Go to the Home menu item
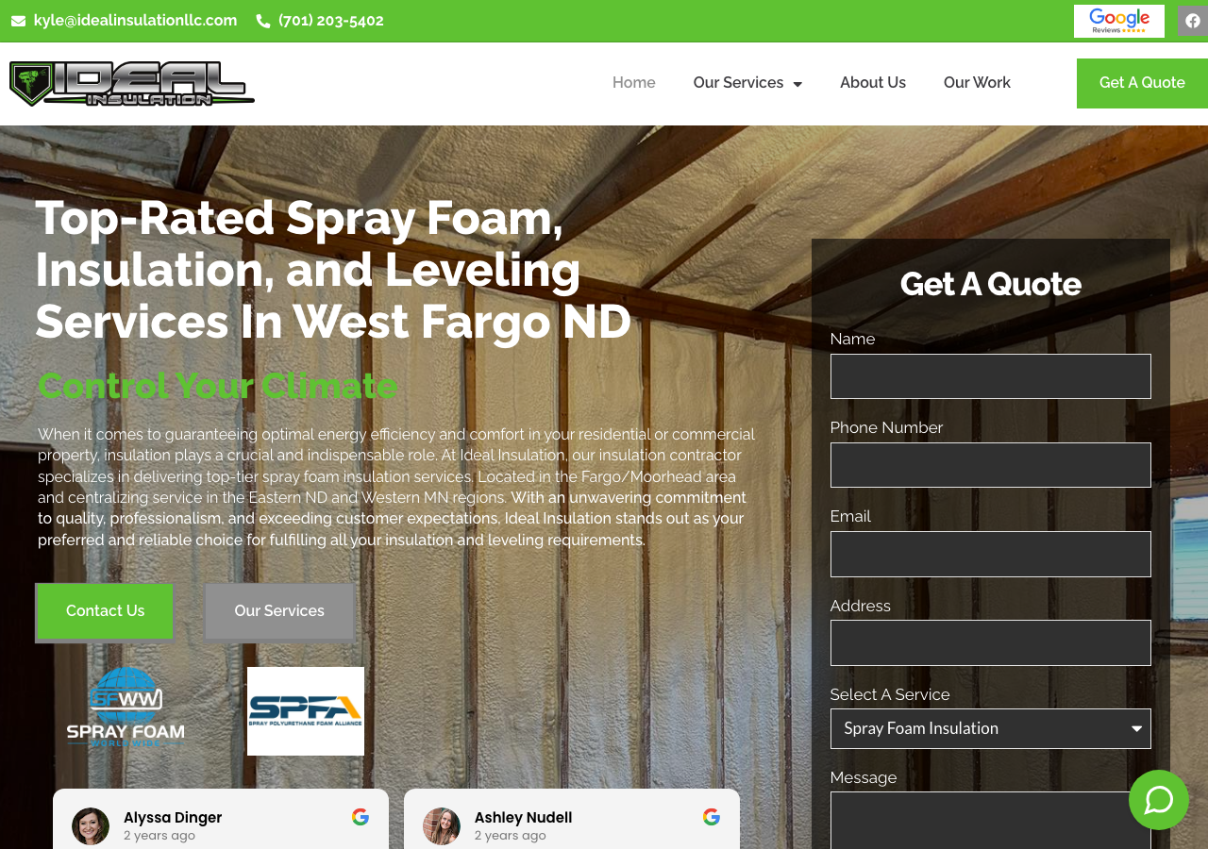Image resolution: width=1208 pixels, height=849 pixels. tap(634, 83)
